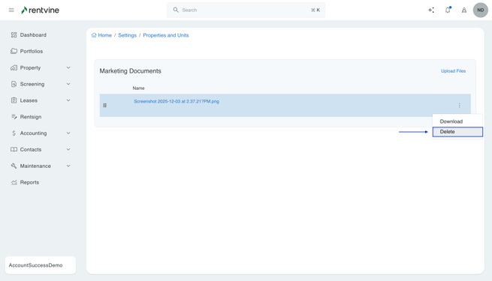
Task: Click the Accounting dollar icon
Action: (14, 133)
